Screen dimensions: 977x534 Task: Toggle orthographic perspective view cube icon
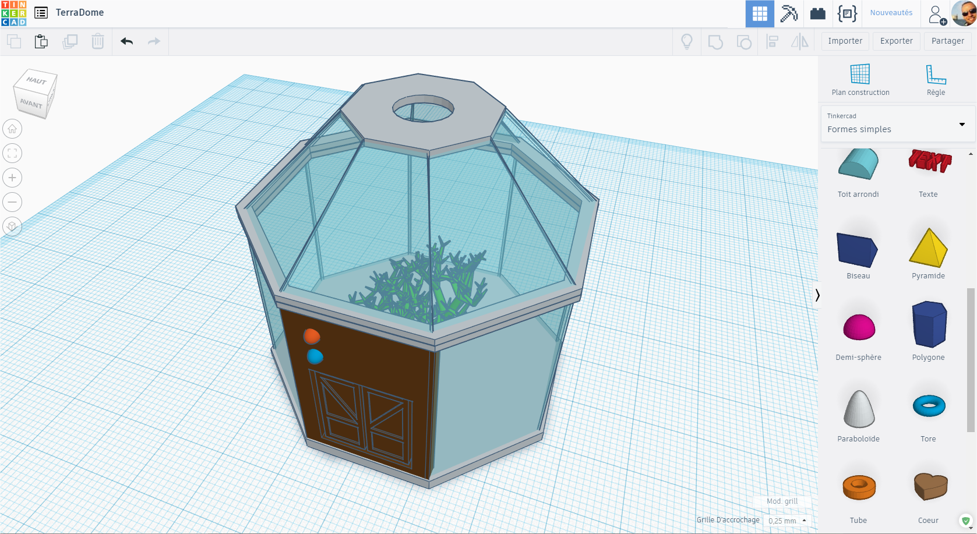[12, 227]
